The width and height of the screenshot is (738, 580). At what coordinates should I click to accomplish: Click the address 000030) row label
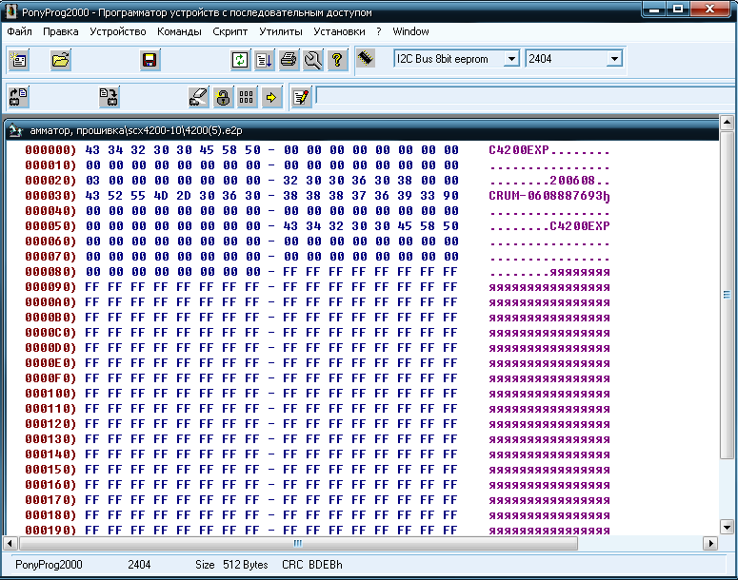tap(50, 196)
